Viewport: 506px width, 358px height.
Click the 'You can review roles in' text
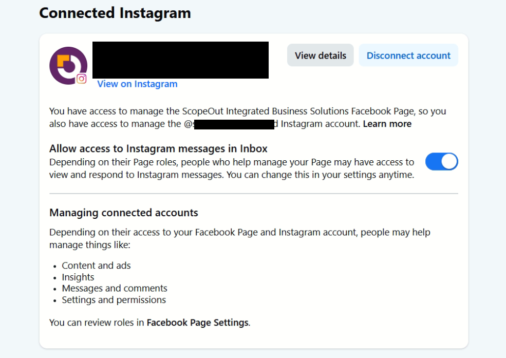tap(97, 323)
